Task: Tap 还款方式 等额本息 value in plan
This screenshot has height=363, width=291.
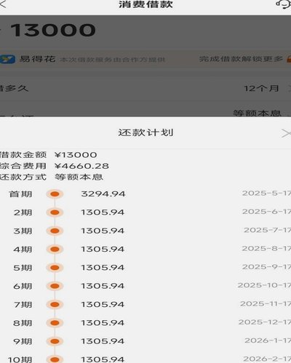Action: (79, 177)
